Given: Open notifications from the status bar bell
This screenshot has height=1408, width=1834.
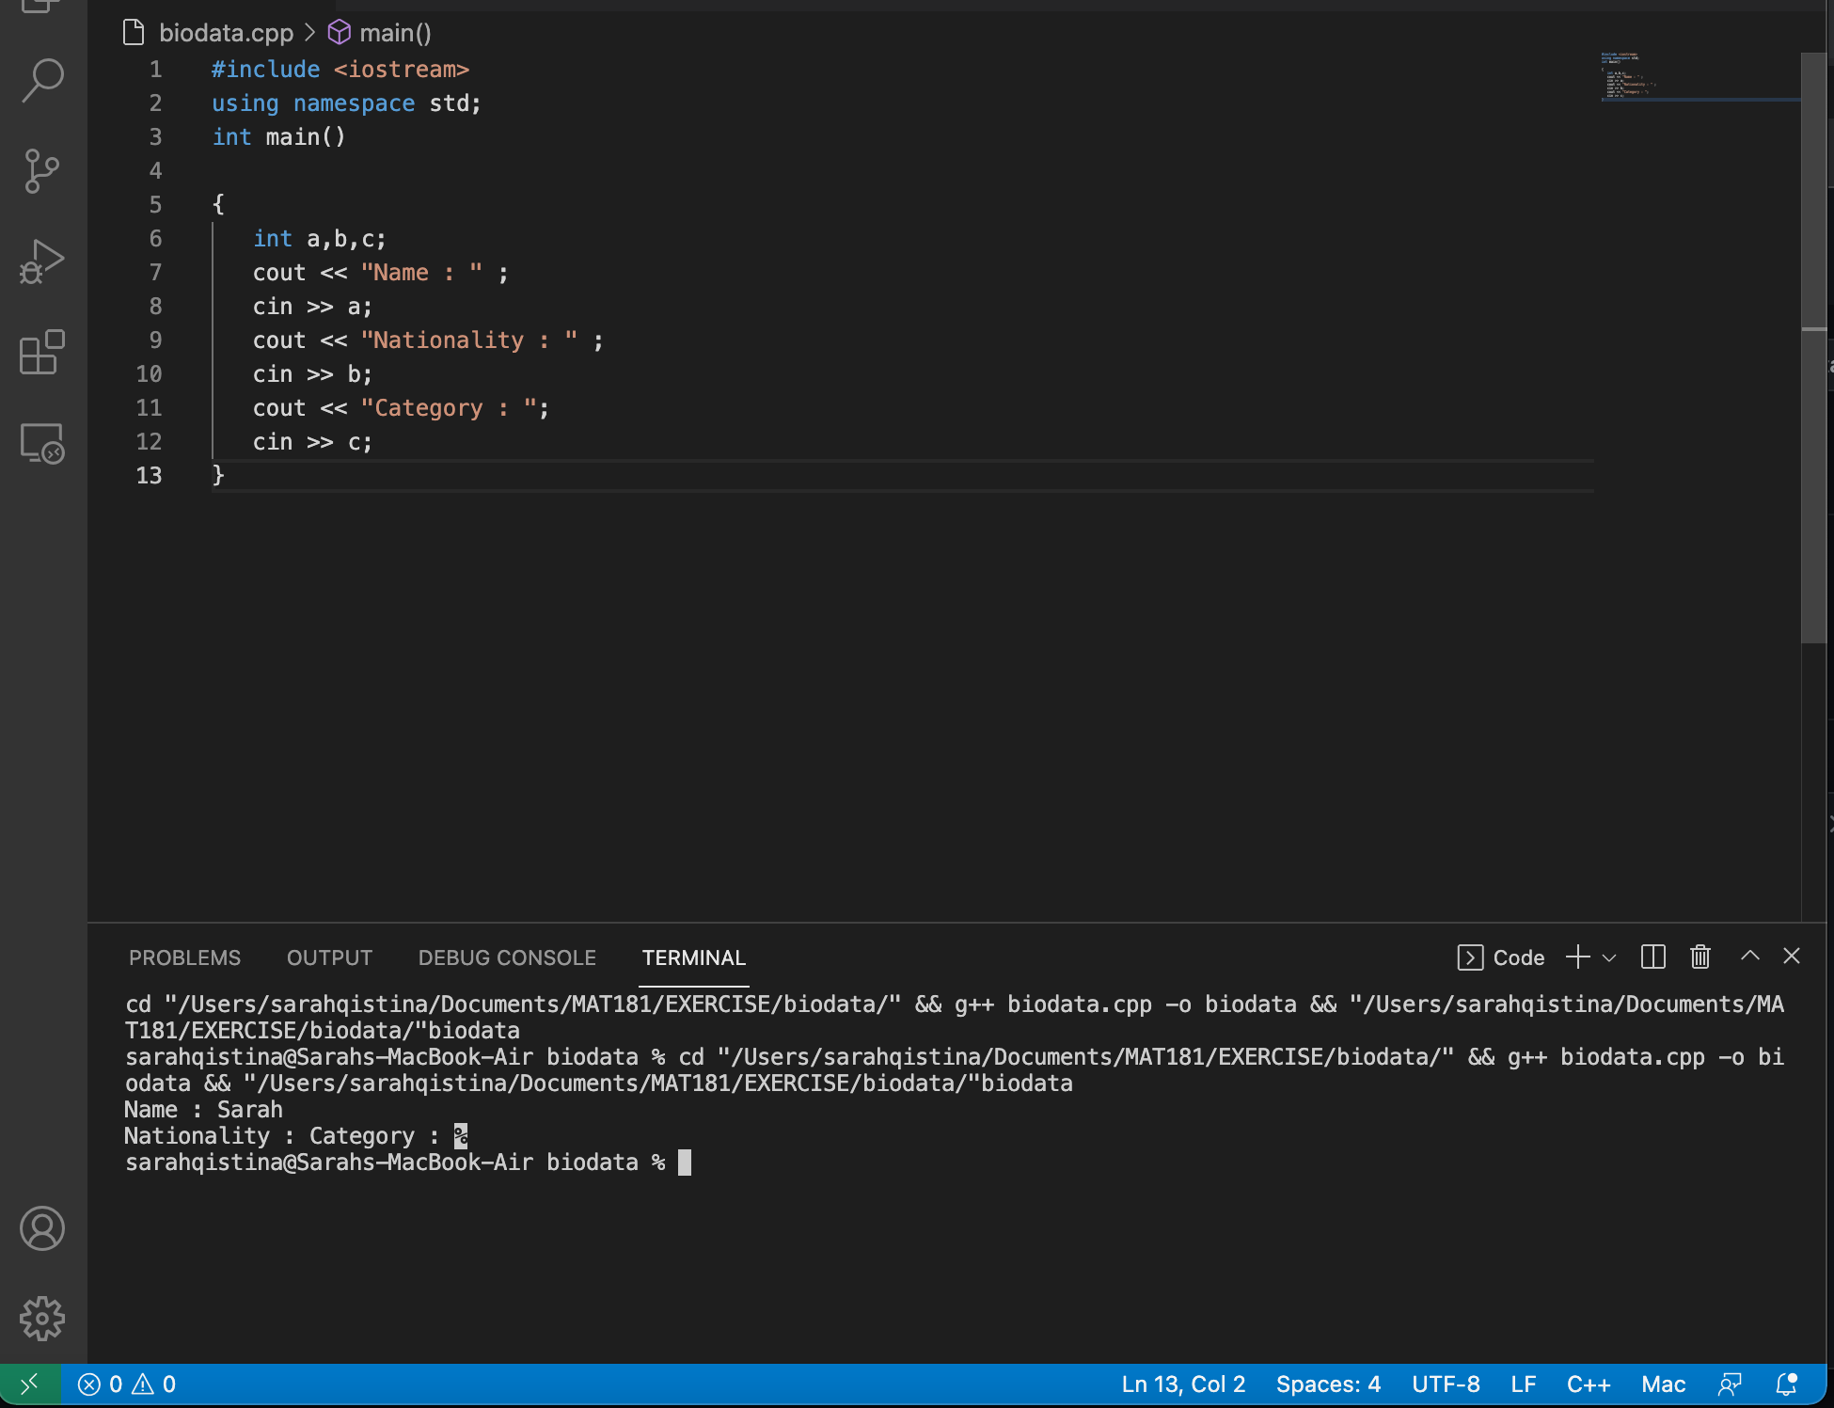Looking at the screenshot, I should coord(1784,1384).
